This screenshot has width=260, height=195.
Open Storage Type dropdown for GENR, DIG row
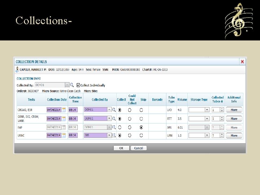pyautogui.click(x=207, y=118)
